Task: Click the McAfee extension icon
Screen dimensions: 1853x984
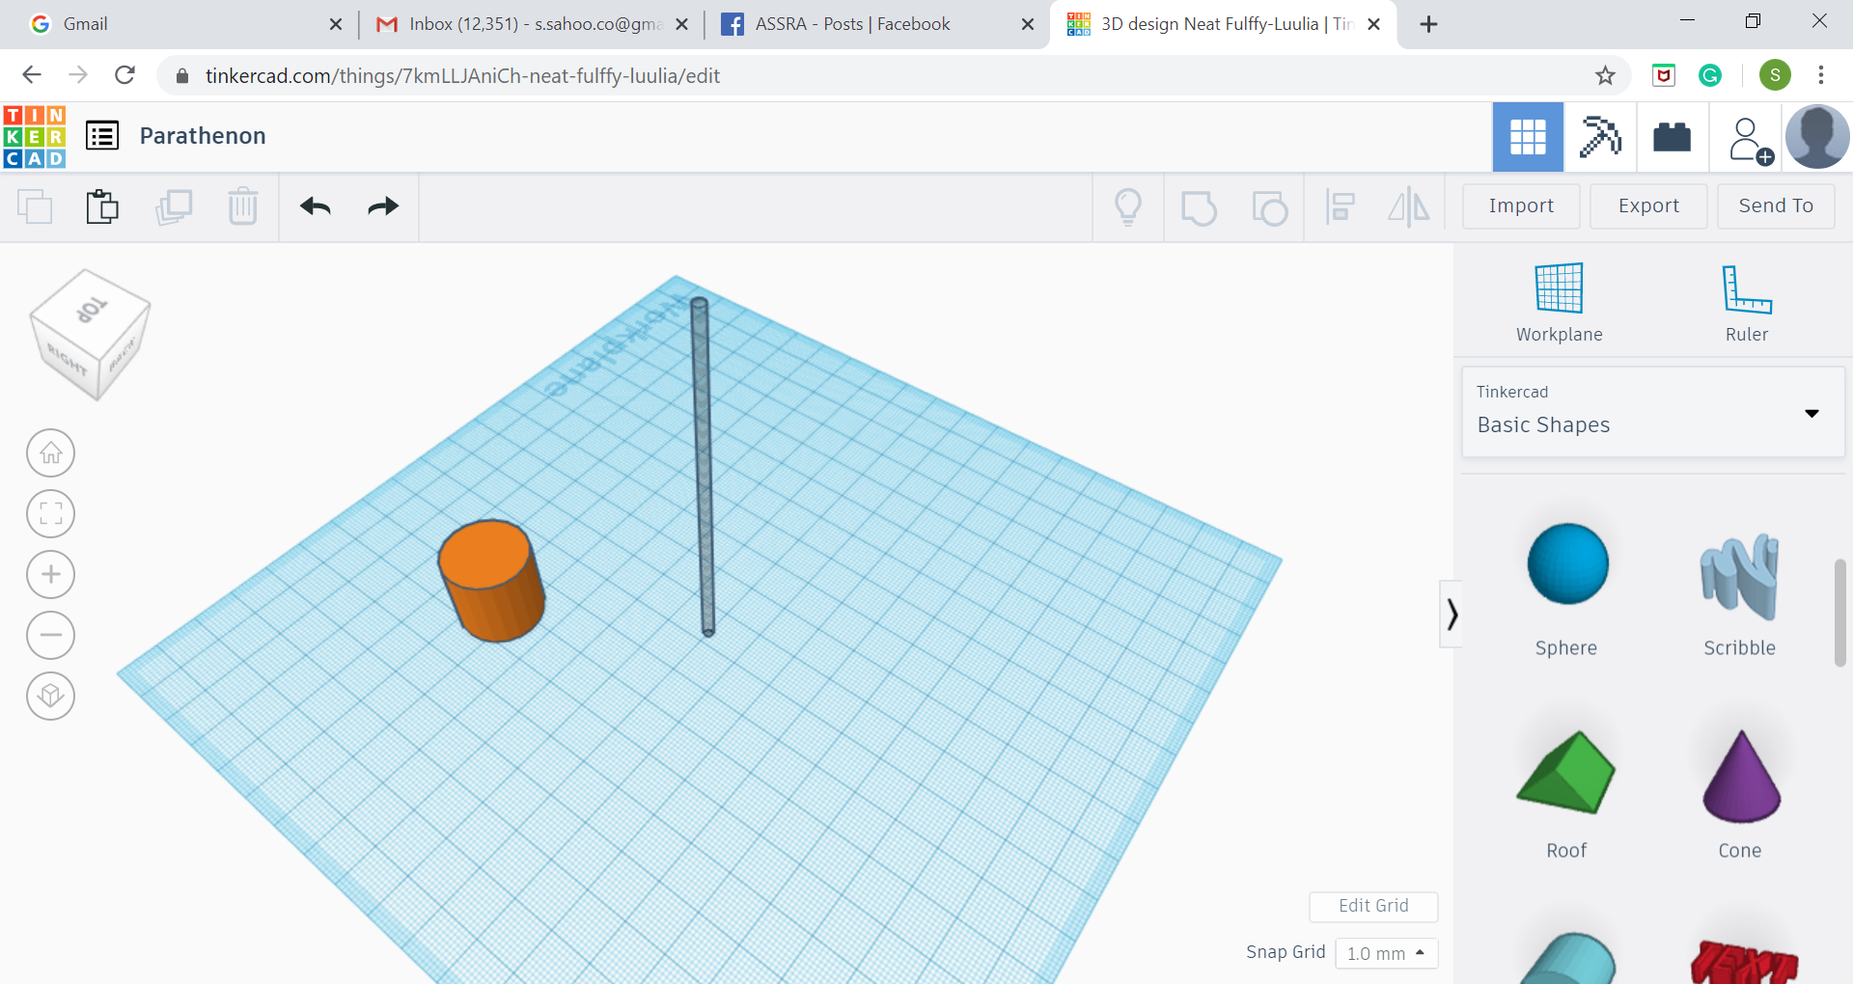Action: (x=1664, y=75)
